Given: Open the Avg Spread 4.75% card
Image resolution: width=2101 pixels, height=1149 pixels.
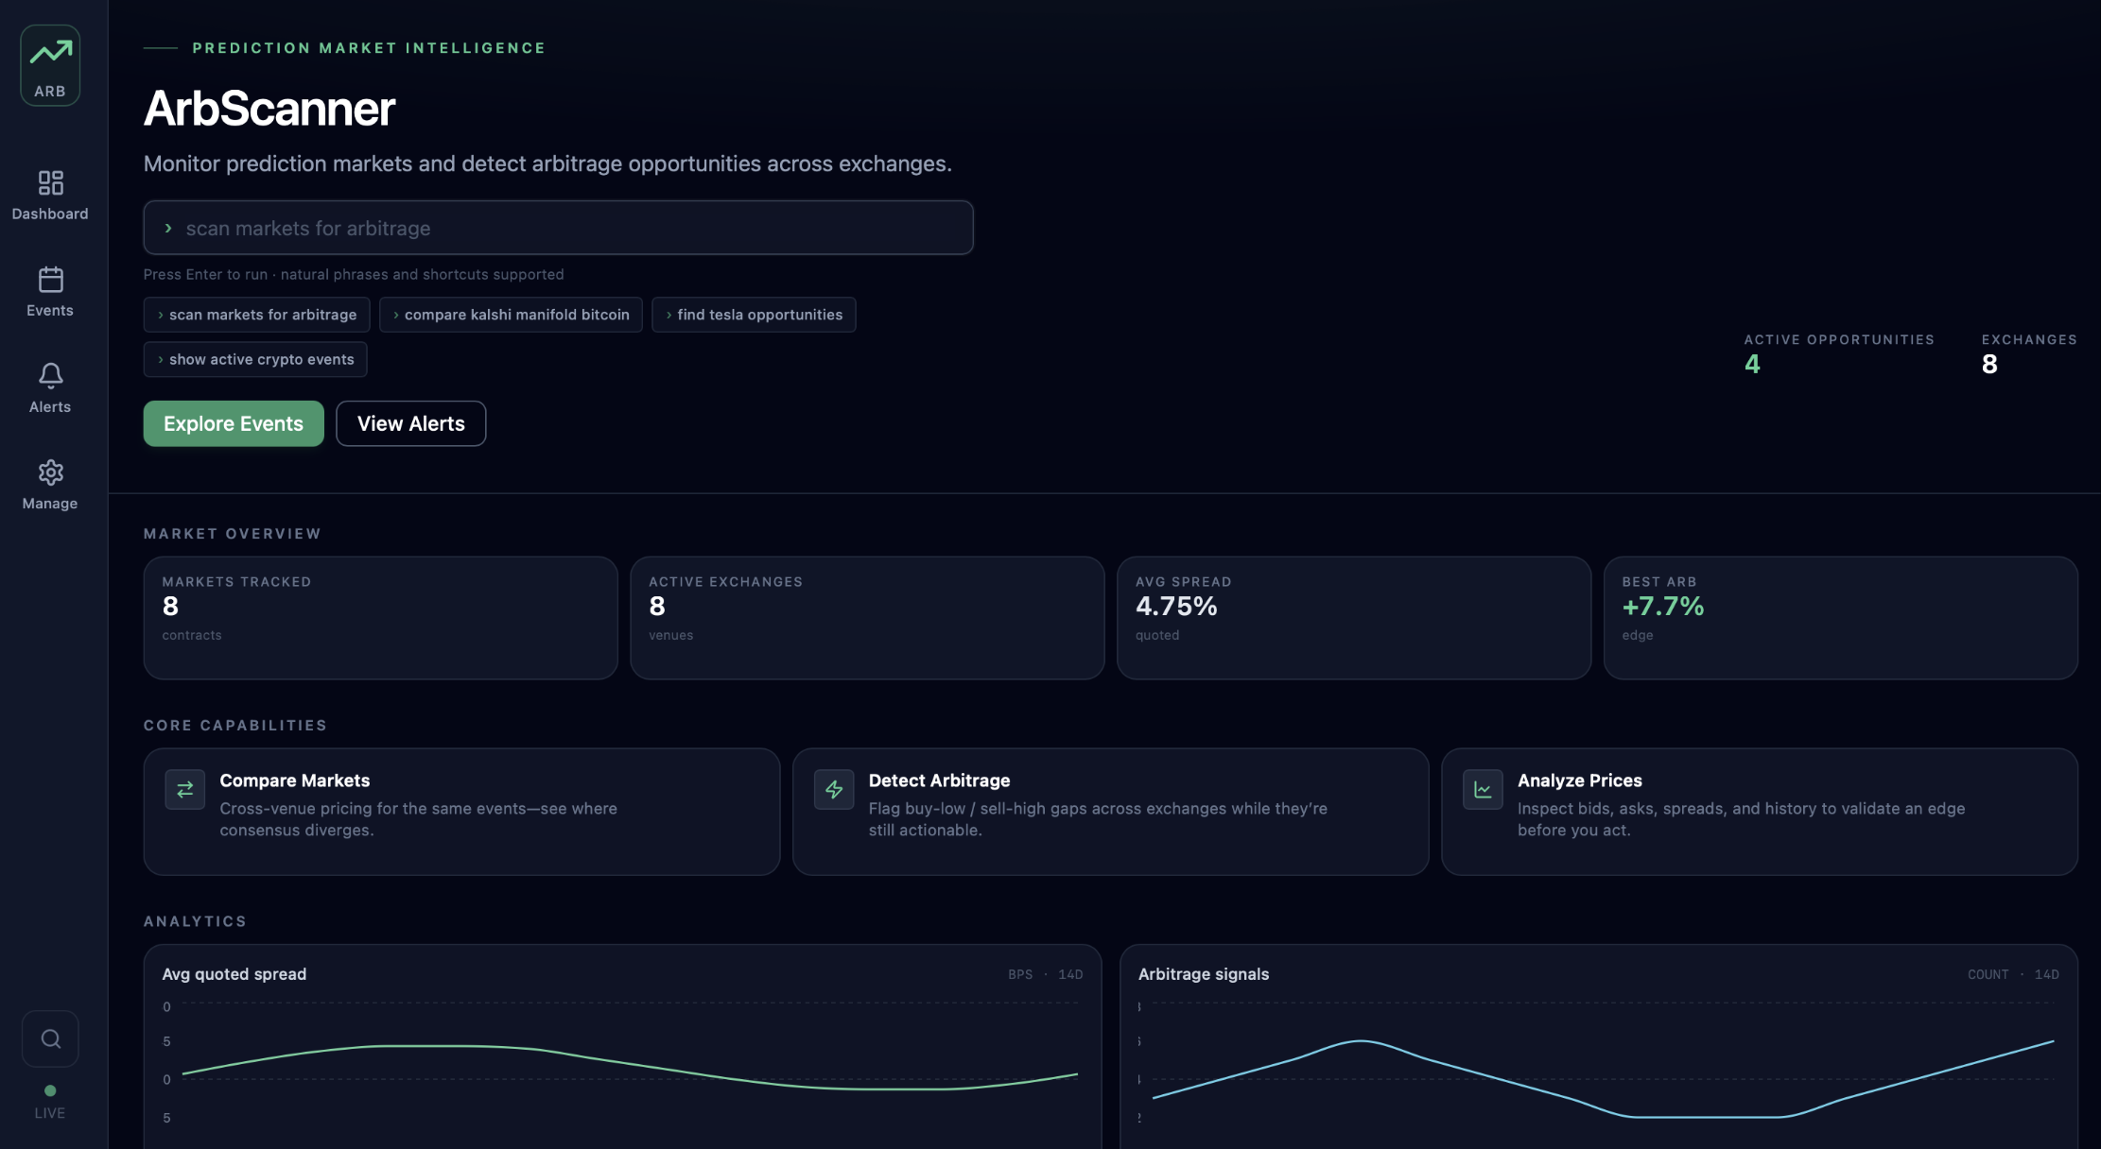Looking at the screenshot, I should (x=1354, y=618).
